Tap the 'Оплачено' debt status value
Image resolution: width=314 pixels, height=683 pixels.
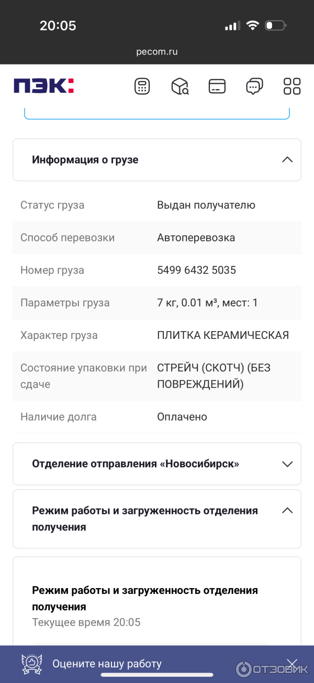coord(182,417)
